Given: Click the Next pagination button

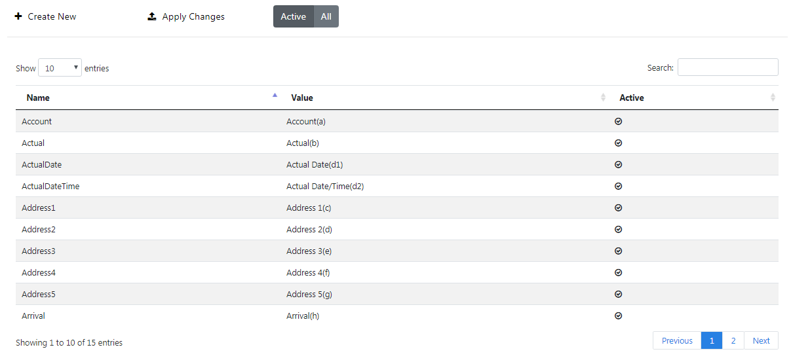Looking at the screenshot, I should [x=762, y=340].
